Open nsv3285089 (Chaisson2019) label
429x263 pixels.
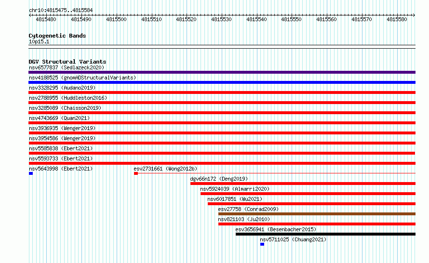pos(65,108)
